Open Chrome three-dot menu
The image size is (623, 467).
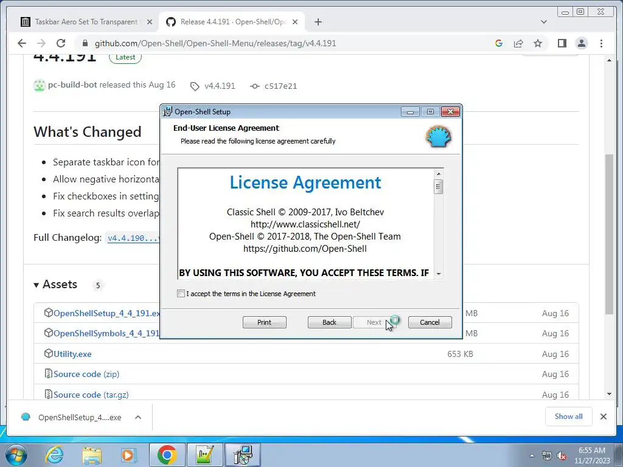(x=601, y=43)
